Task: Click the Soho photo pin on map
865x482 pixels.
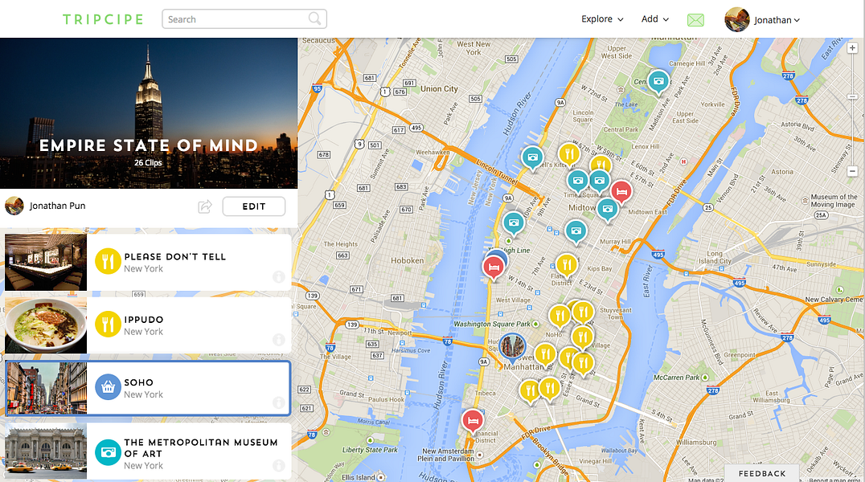Action: (x=513, y=346)
